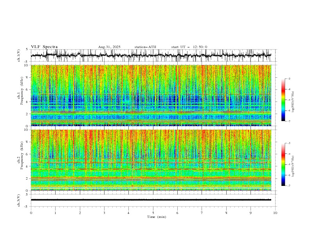Click the 'start UT = 12:50:0' text
The width and height of the screenshot is (310, 239).
(x=189, y=47)
